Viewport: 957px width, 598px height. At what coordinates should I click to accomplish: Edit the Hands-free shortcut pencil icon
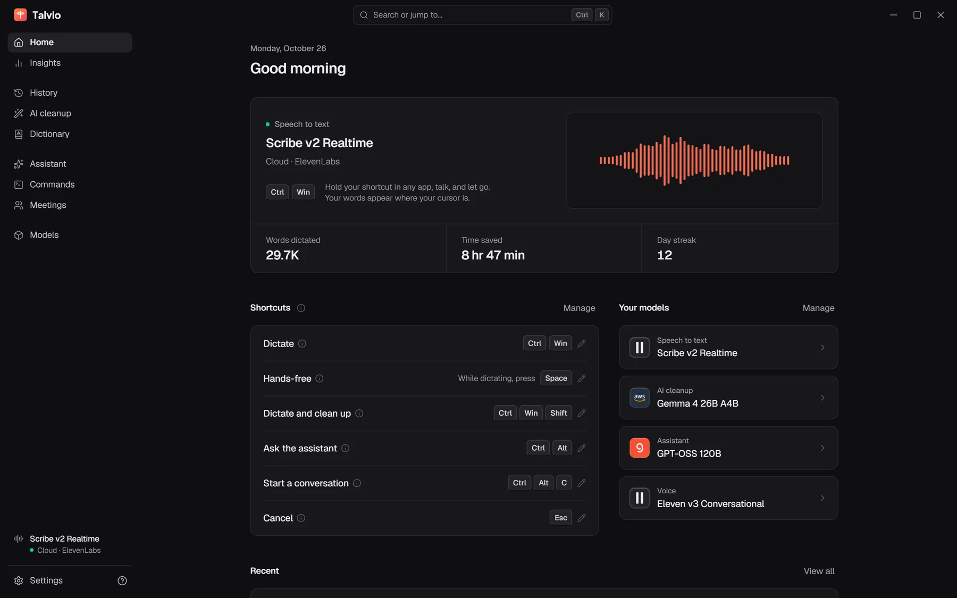tap(582, 378)
